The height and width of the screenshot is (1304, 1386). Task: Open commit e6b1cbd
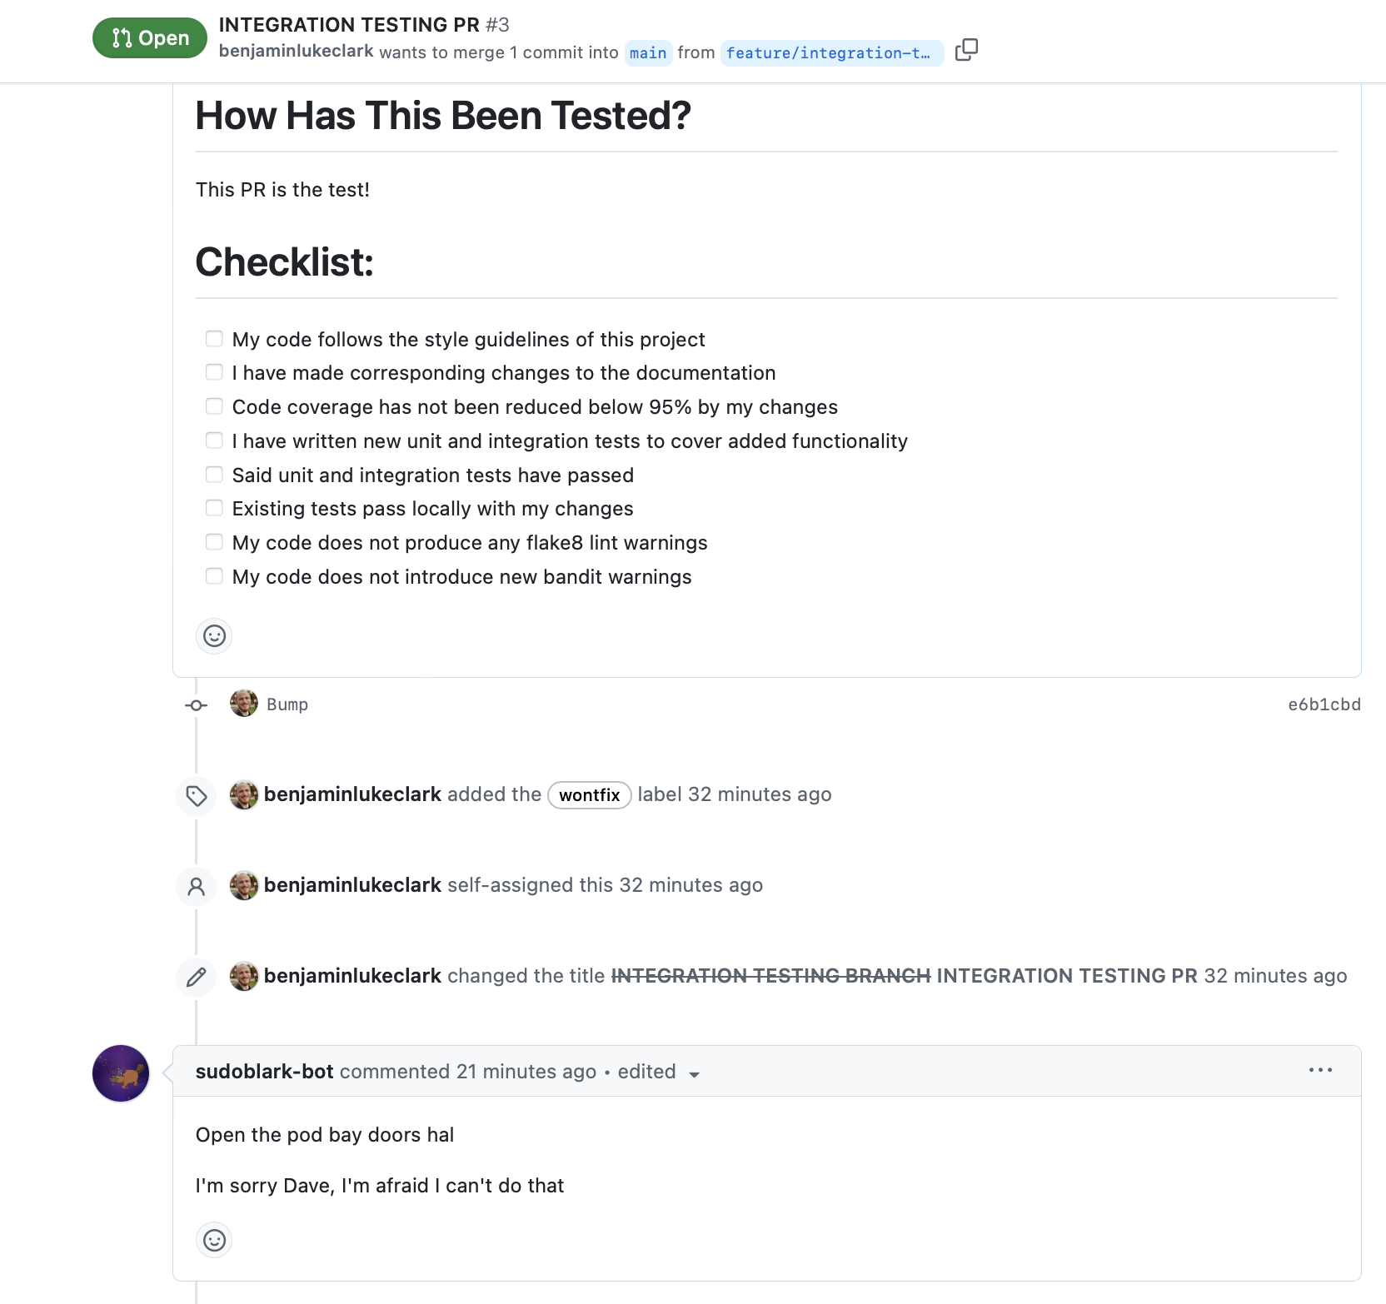[1324, 704]
